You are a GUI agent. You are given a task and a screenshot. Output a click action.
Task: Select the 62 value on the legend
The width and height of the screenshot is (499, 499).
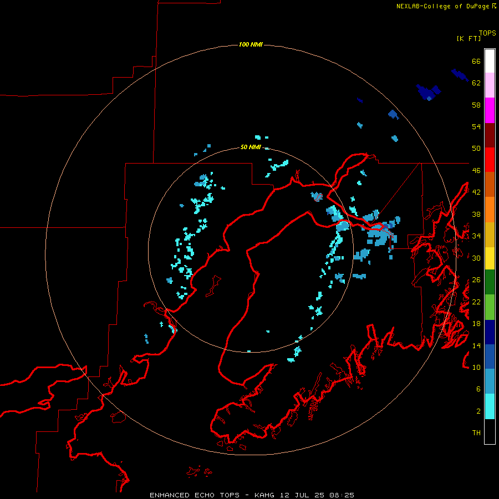click(476, 83)
